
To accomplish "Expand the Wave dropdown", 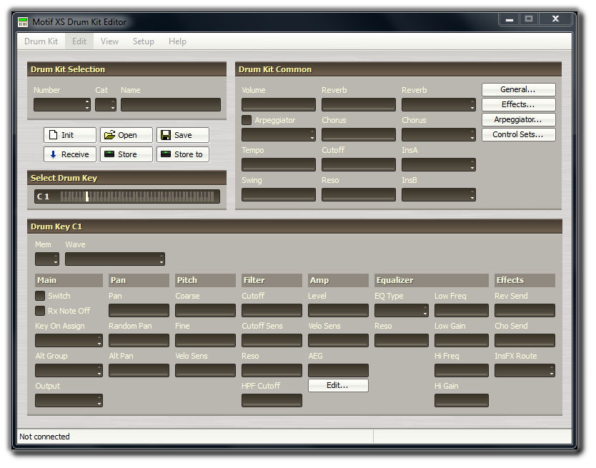I will coord(115,259).
